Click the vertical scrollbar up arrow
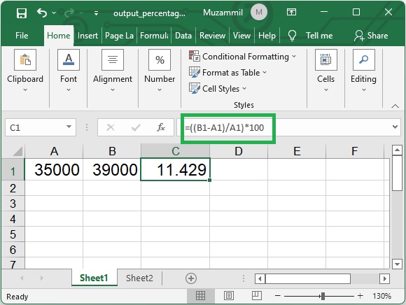Screen dimensions: 406x305 tap(397, 150)
